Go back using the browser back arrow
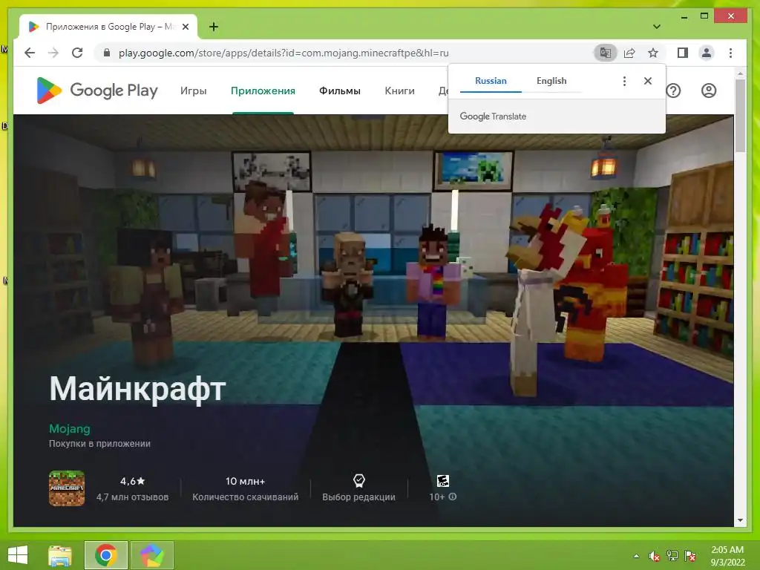Viewport: 760px width, 570px height. coord(30,53)
